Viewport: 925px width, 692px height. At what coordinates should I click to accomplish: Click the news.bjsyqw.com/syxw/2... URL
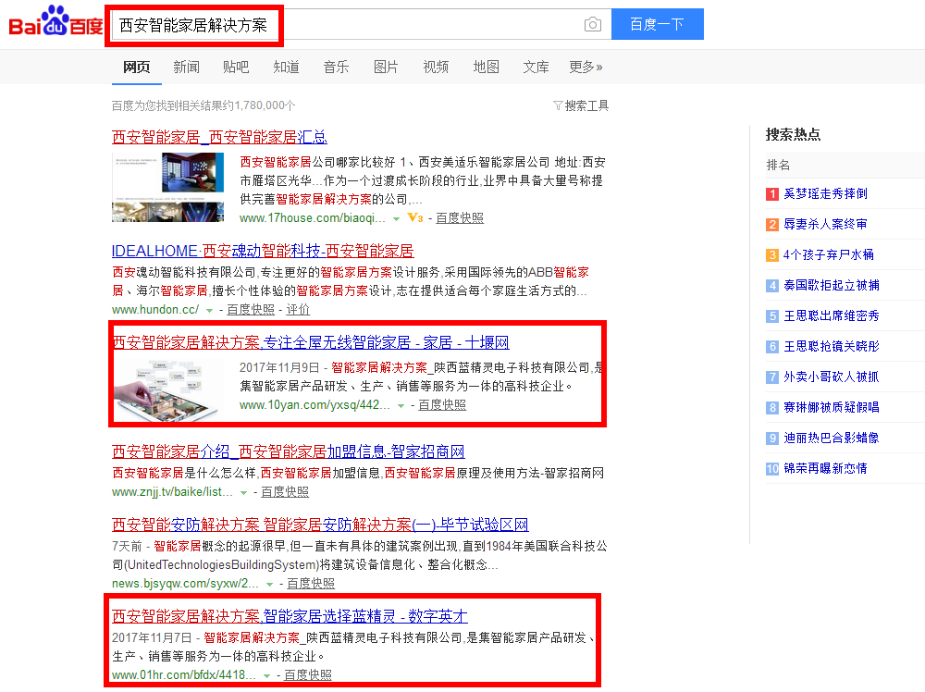(x=186, y=584)
